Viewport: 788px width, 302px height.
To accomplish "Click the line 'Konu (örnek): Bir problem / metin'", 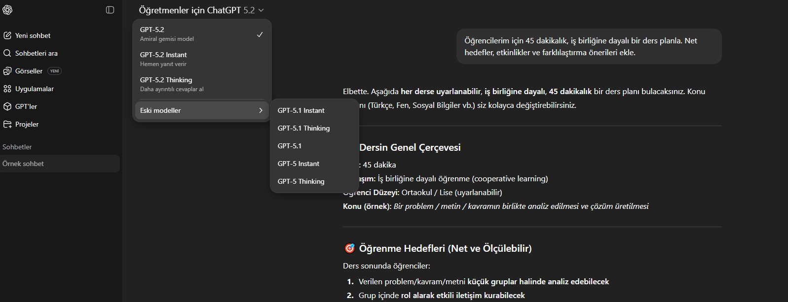I will 495,206.
